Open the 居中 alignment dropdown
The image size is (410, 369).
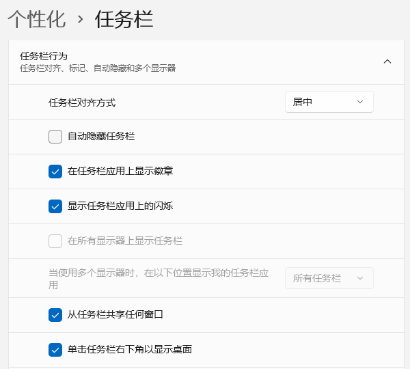pos(329,102)
